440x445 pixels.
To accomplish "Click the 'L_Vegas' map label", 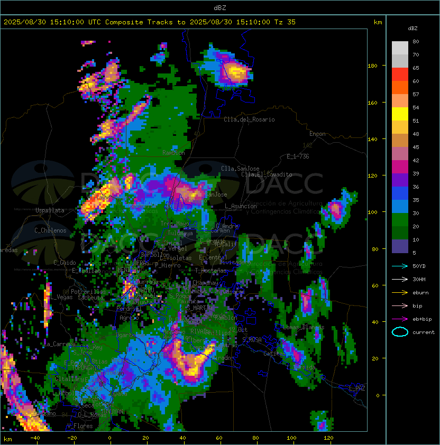I will click(x=61, y=297).
